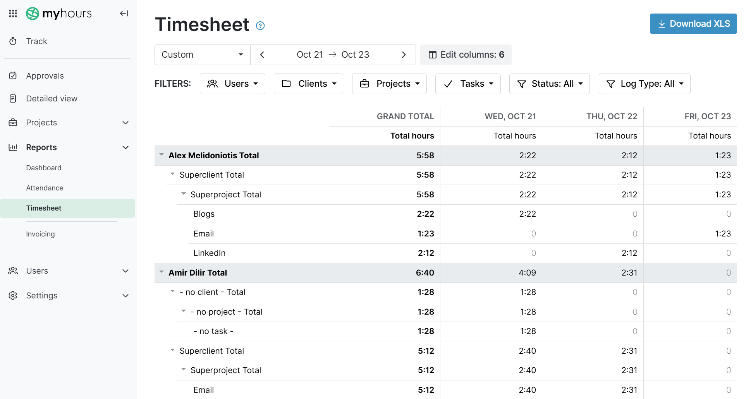
Task: Open the Projects filter dropdown
Action: point(389,84)
